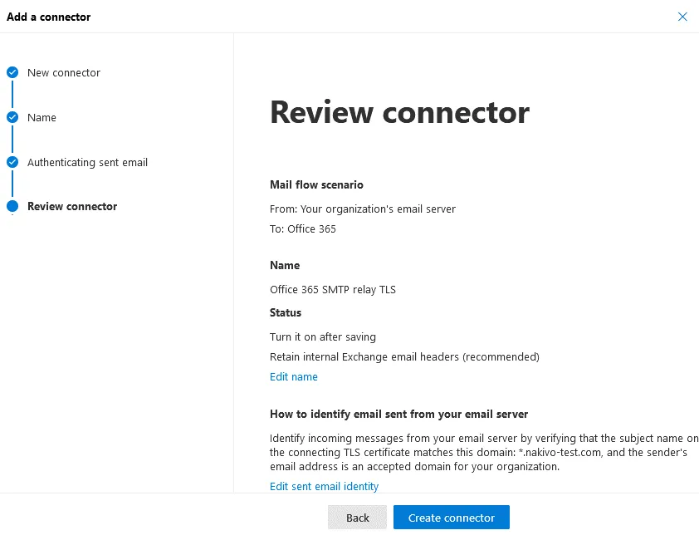Open the Edit sent email identity link

coord(324,487)
